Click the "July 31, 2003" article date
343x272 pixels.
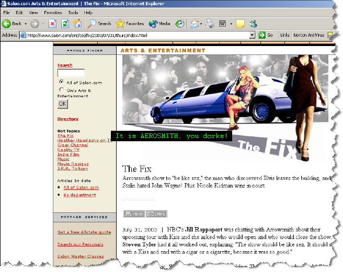click(x=140, y=230)
